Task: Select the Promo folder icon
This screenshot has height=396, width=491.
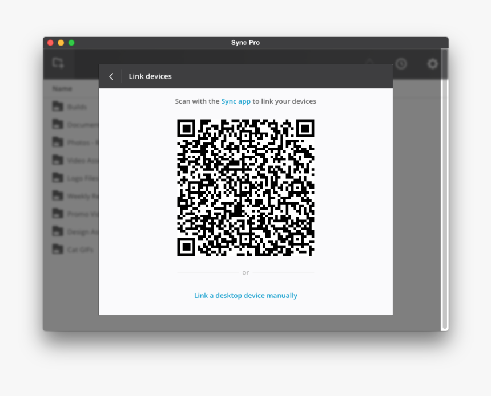Action: coord(58,214)
